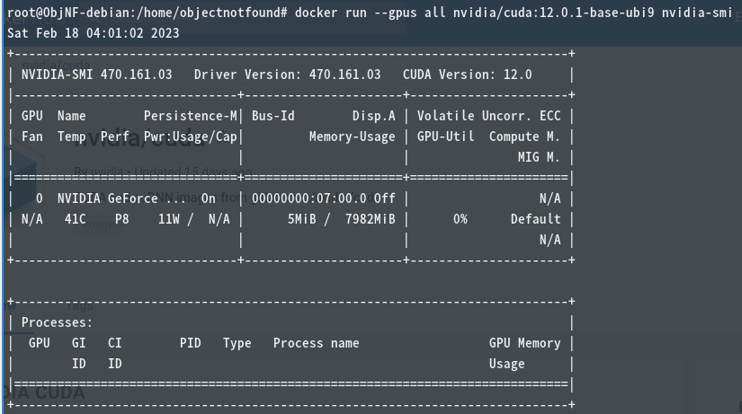Click the 7982MiB memory total value
Viewport: 742px width, 414px height.
point(370,219)
